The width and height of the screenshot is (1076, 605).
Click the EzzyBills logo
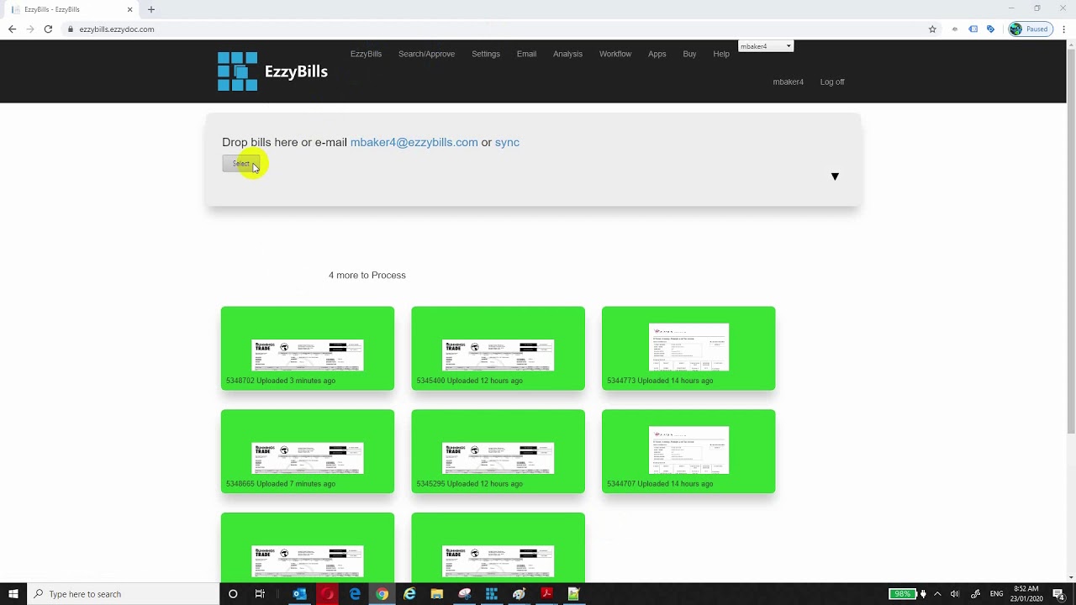click(x=272, y=71)
